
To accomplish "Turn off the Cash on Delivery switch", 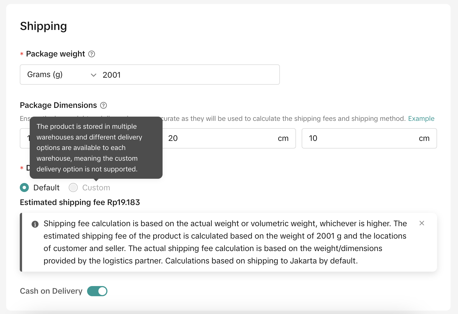I will coord(97,291).
